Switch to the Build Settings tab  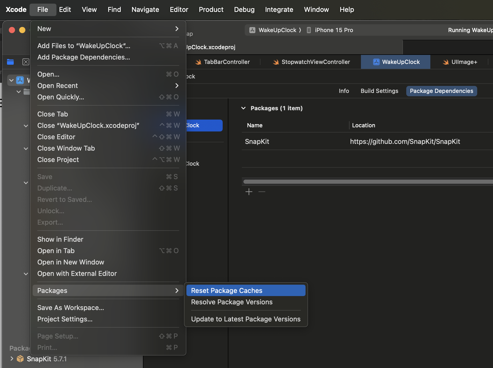379,91
